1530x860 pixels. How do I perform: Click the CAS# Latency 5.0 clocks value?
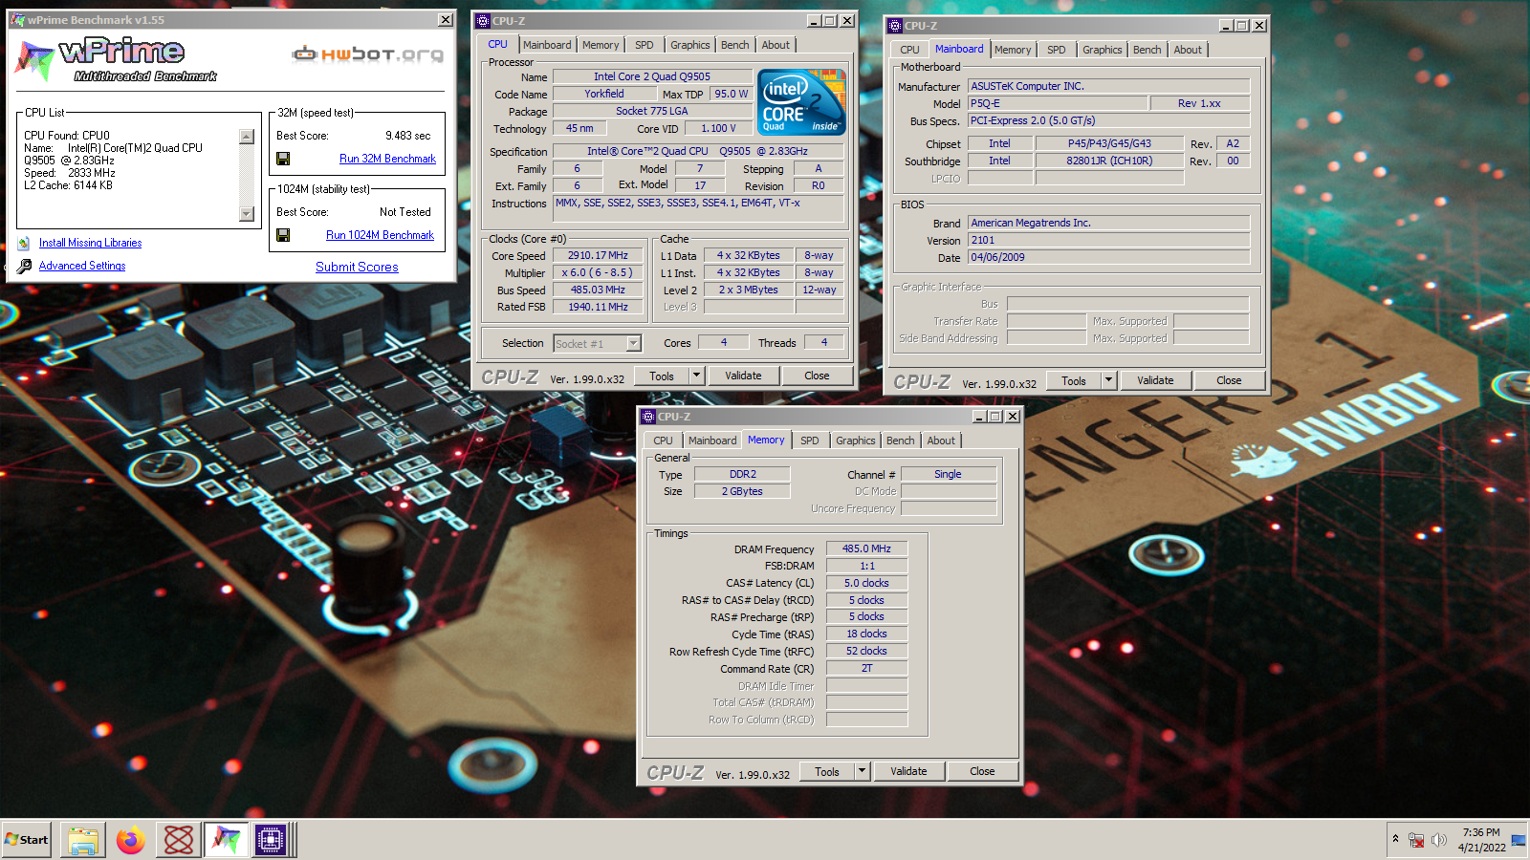tap(866, 583)
